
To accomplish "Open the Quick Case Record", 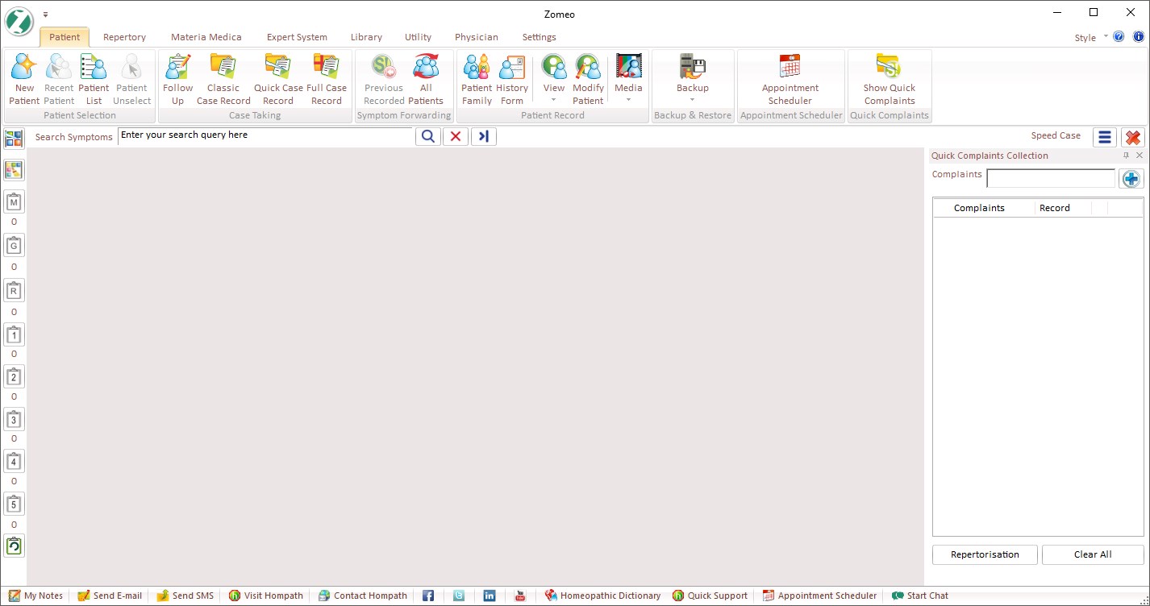I will click(278, 79).
